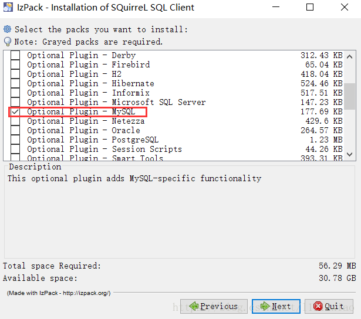The height and width of the screenshot is (319, 361).
Task: Click the size value '177.69 KB'
Action: (322, 112)
